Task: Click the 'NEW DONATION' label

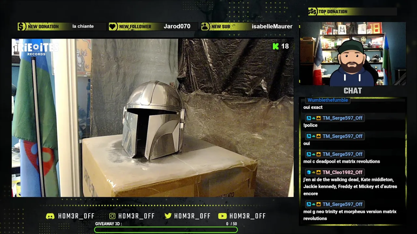Action: [43, 27]
